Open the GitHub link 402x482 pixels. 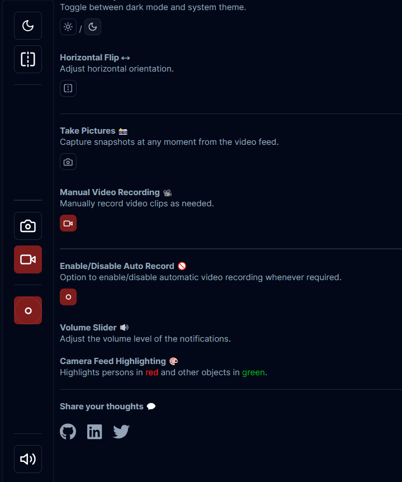[x=68, y=432]
